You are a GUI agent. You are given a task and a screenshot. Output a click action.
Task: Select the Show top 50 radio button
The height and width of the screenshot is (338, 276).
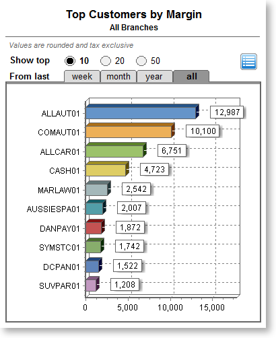coord(141,61)
